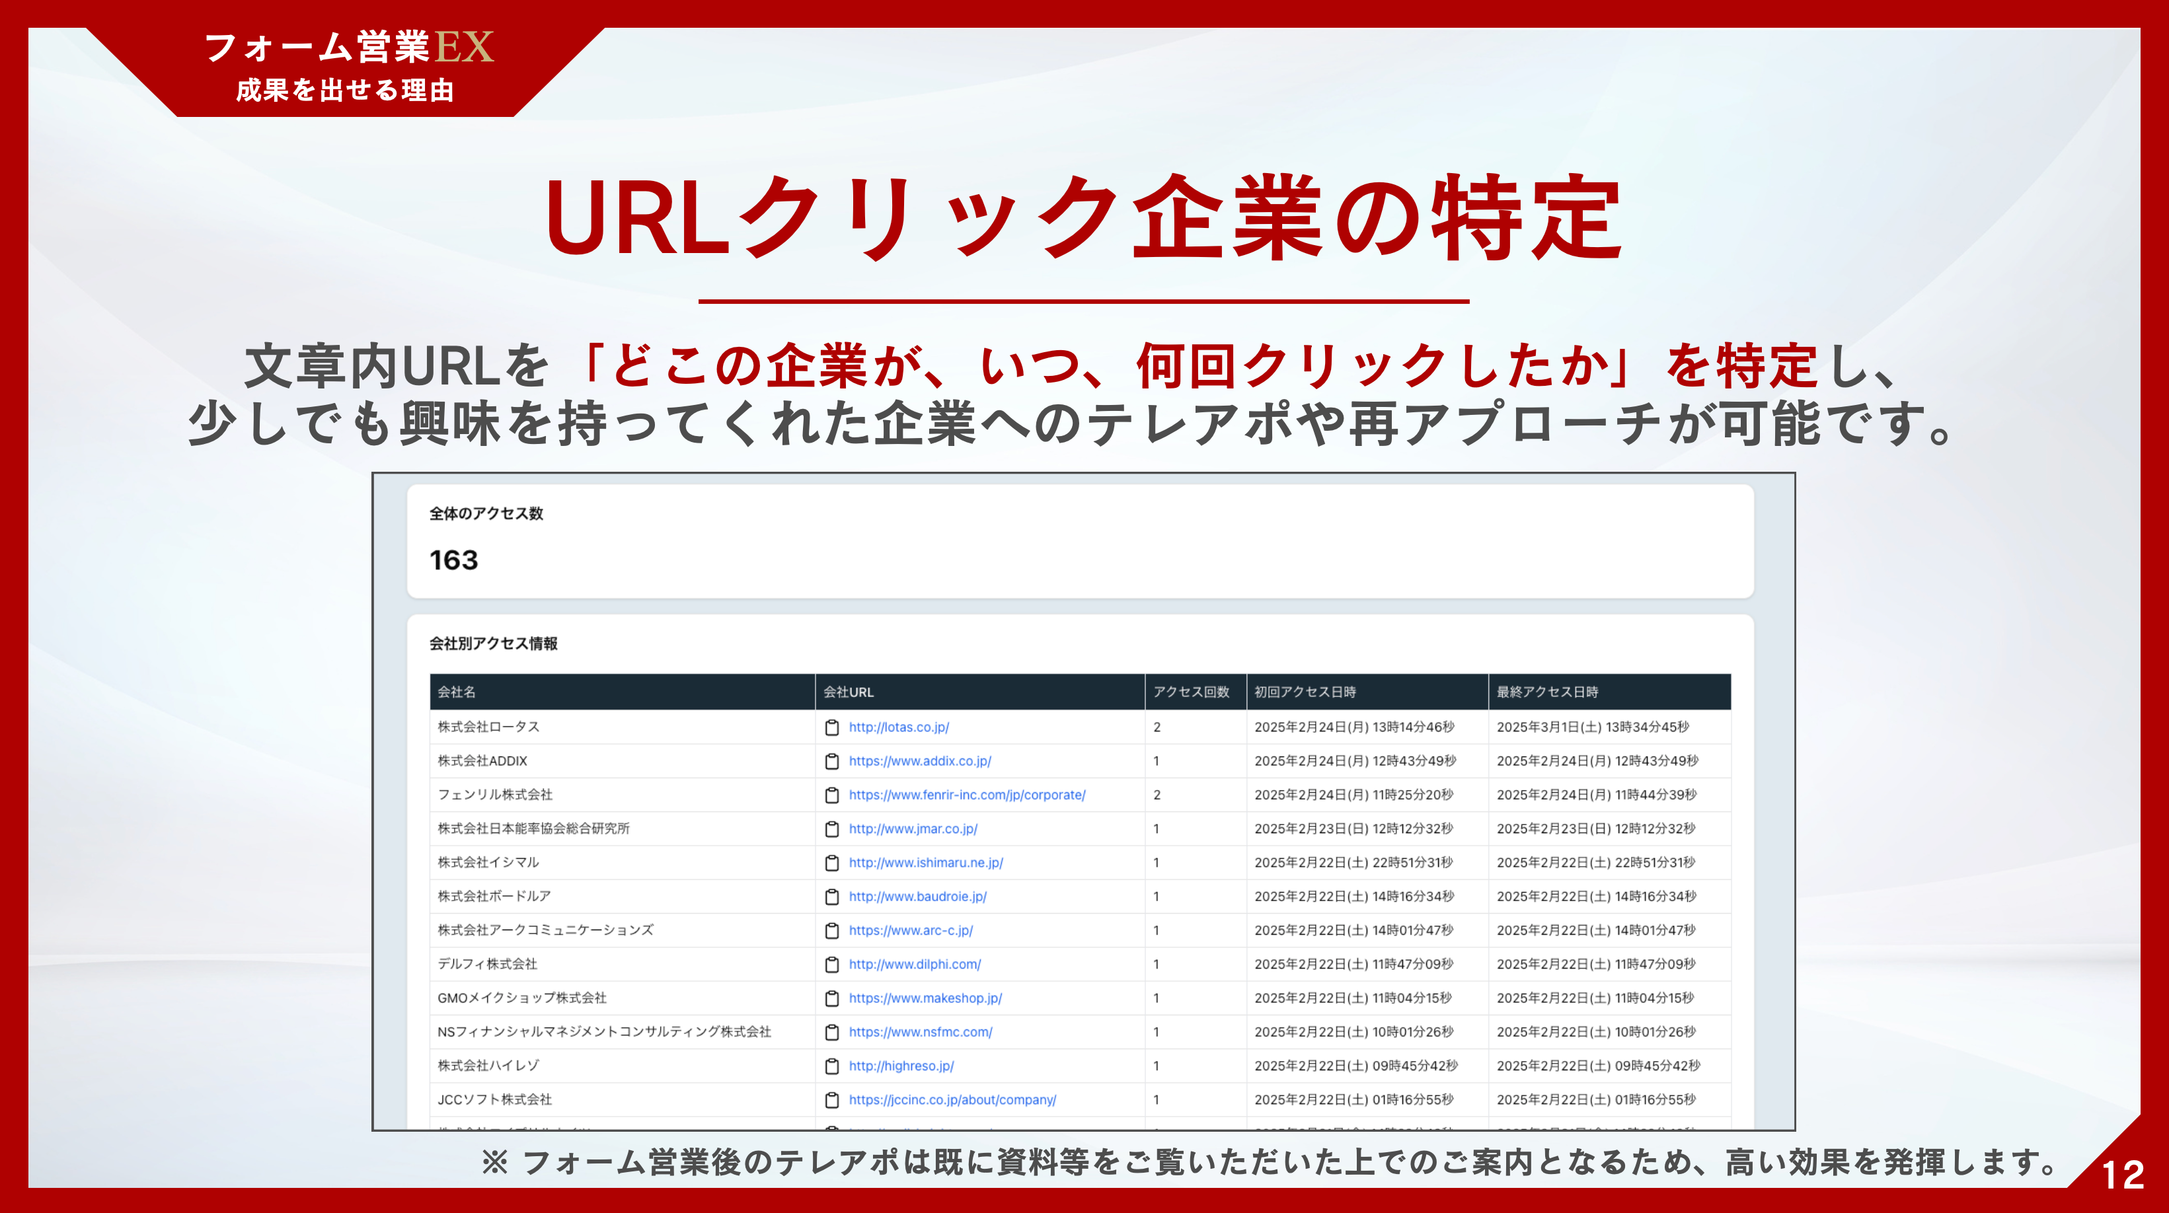Click the clipboard icon beside ishimaru.ne.jp
The image size is (2169, 1213).
tap(832, 863)
